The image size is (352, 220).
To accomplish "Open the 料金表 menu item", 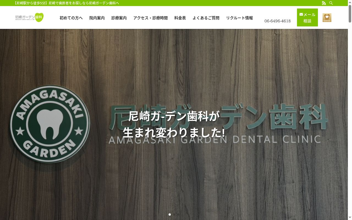I will tap(180, 18).
